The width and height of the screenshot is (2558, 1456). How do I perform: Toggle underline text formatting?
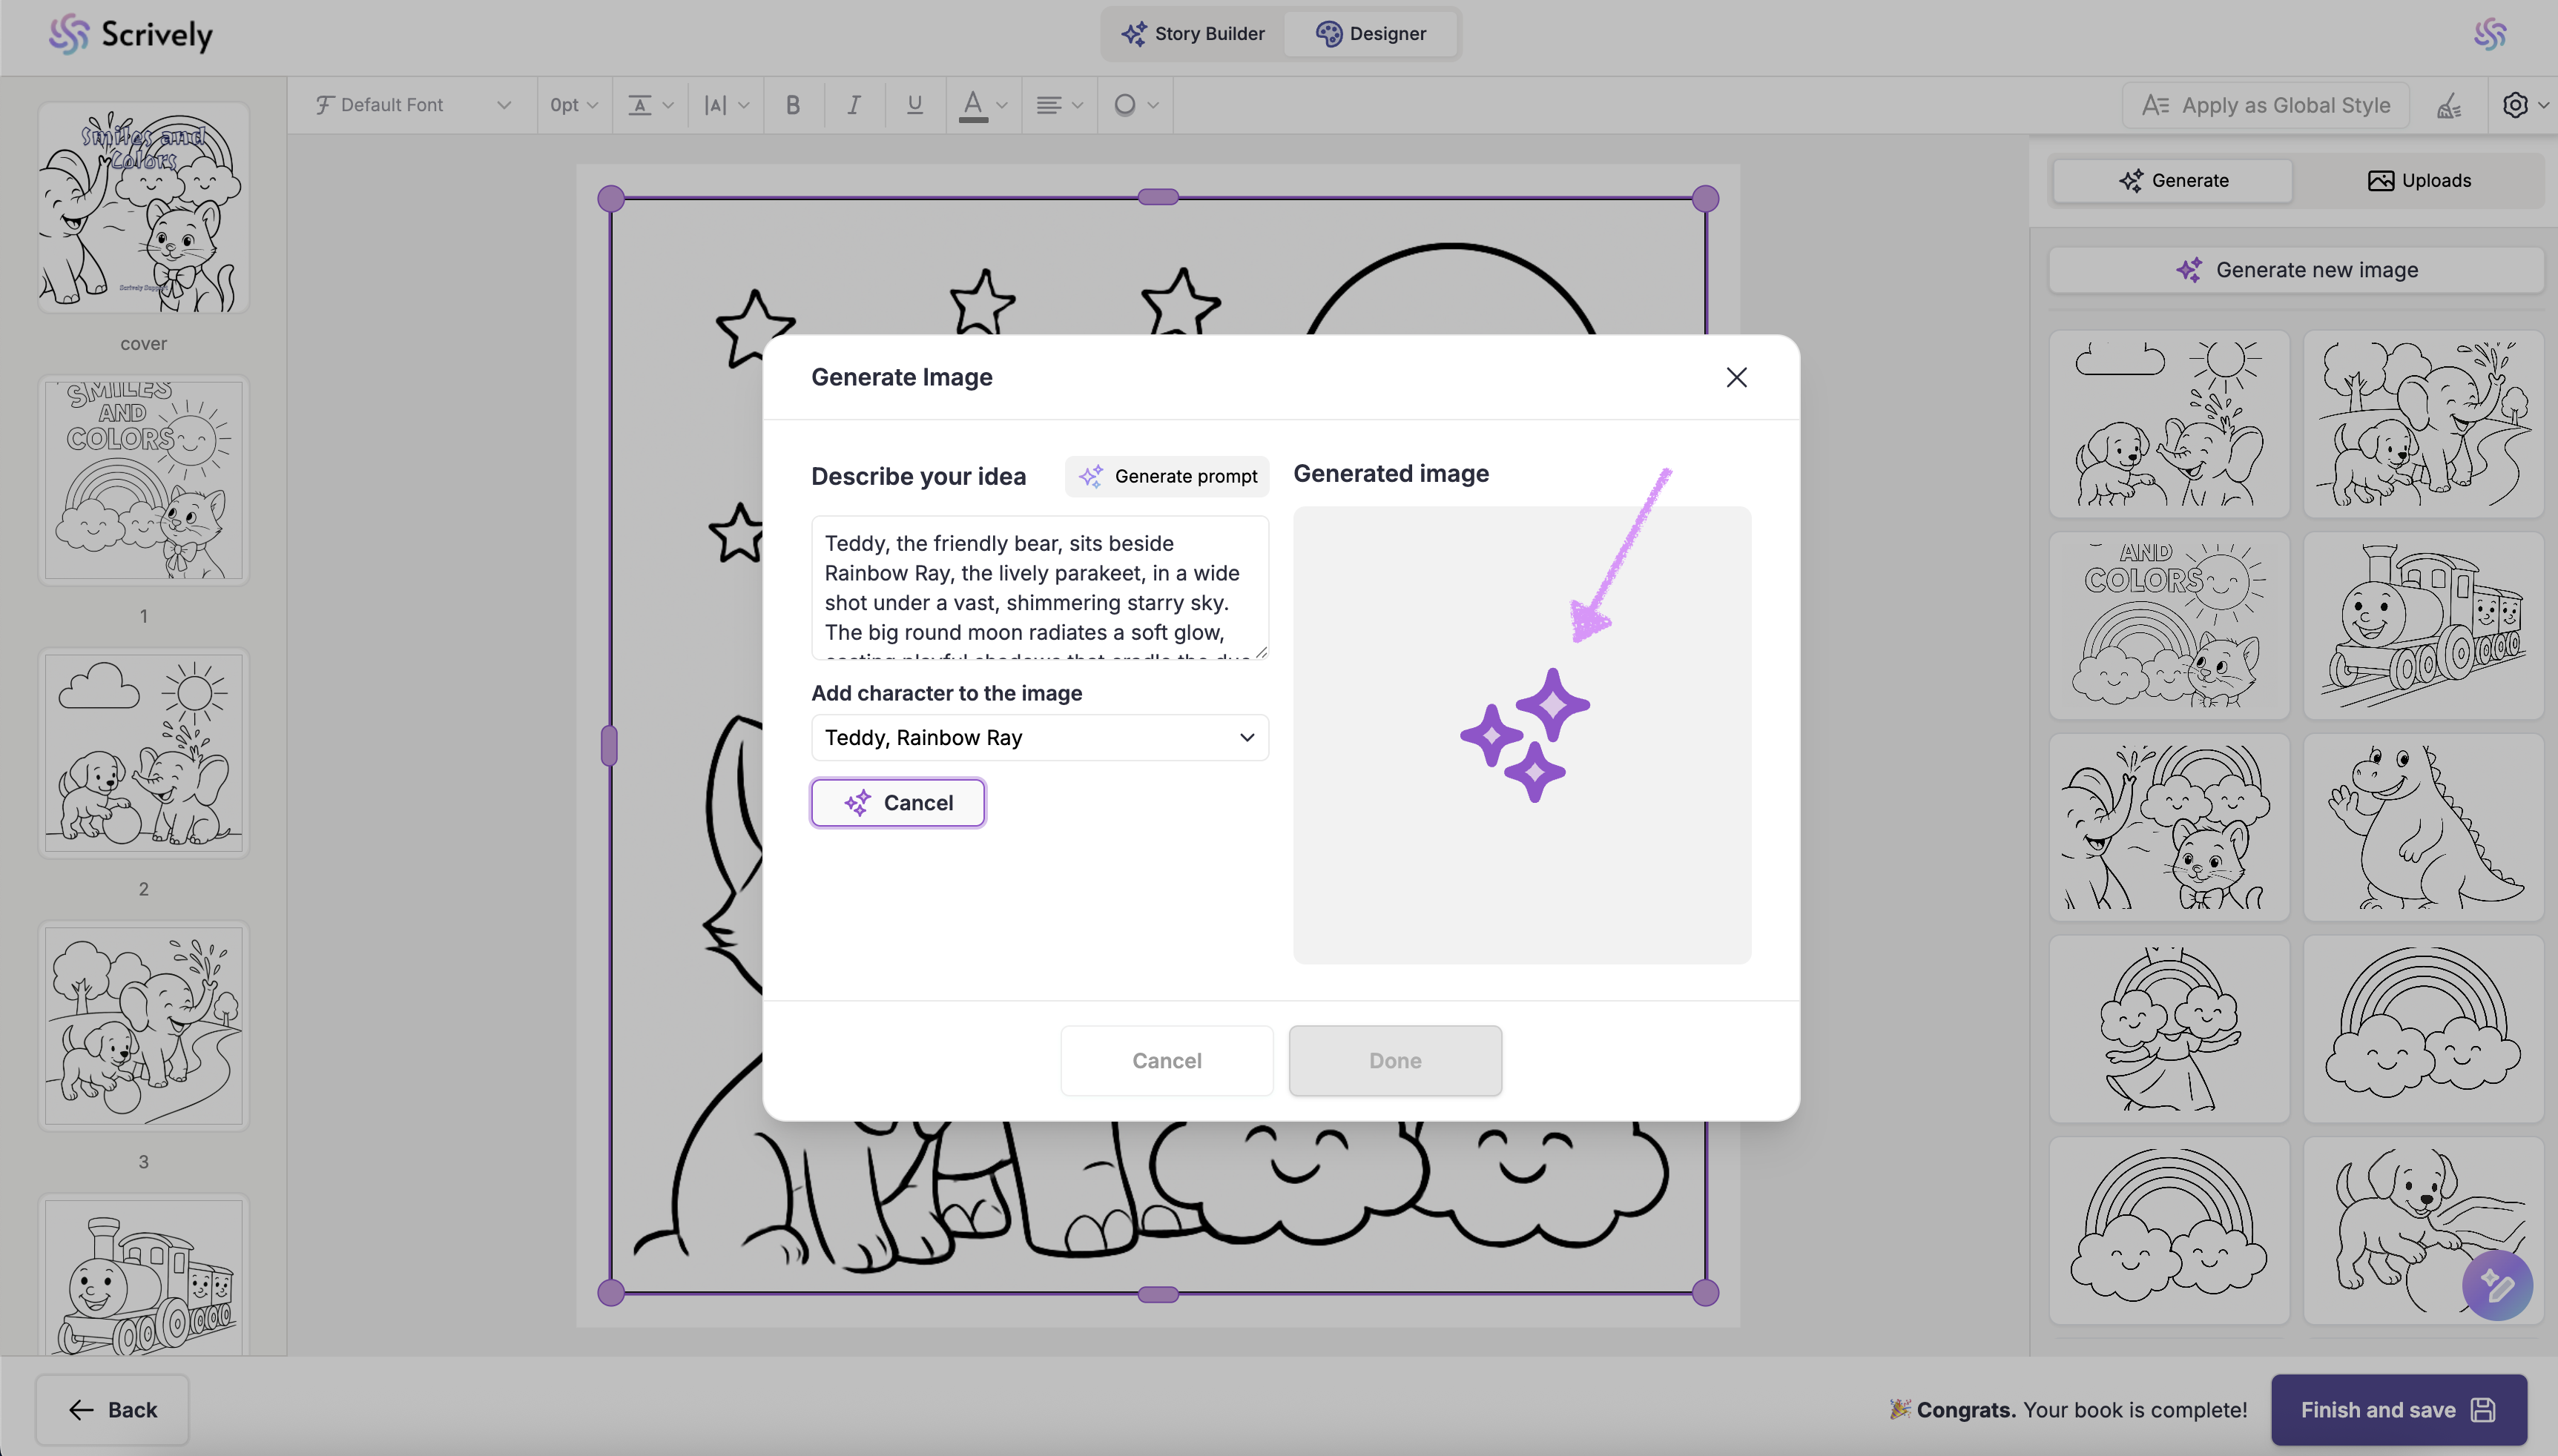click(914, 105)
